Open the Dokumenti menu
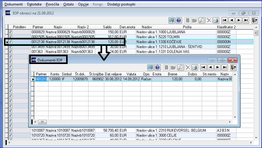 14,4
